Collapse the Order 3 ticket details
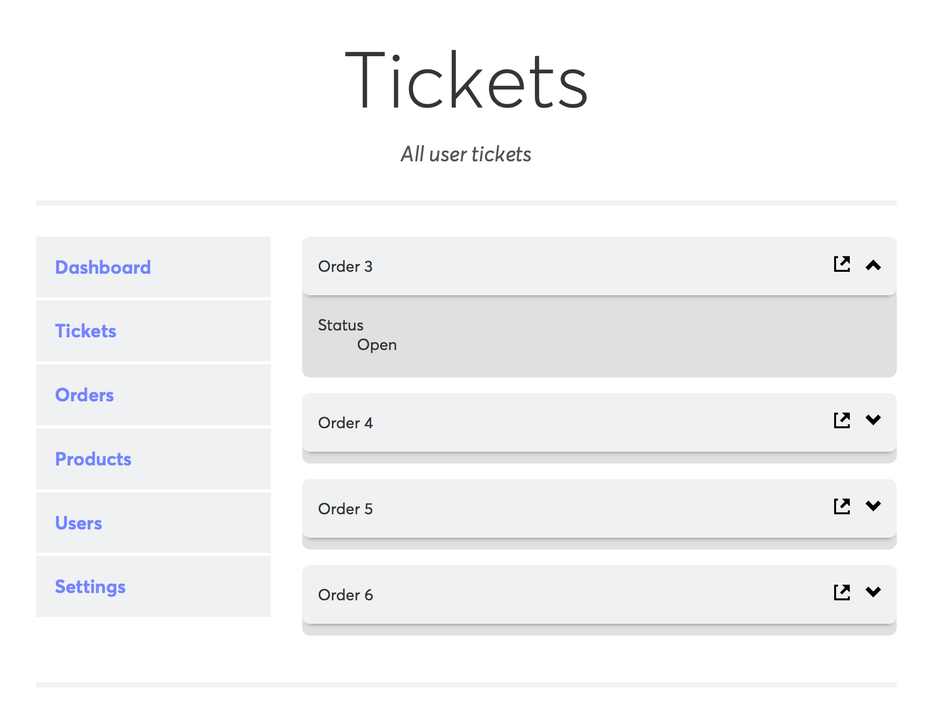This screenshot has width=929, height=703. click(x=873, y=265)
